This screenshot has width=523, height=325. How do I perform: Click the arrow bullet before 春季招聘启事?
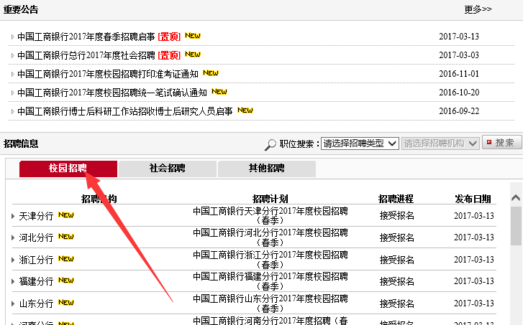point(12,37)
